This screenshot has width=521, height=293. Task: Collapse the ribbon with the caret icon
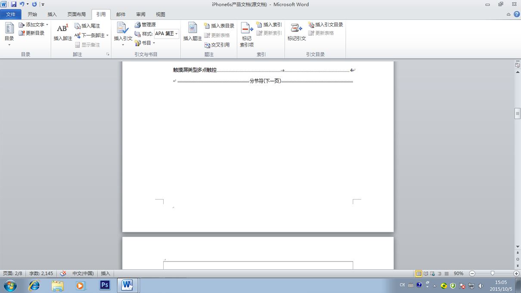509,14
